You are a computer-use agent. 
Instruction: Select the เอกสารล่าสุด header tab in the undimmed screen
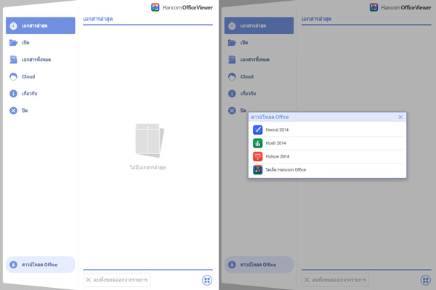(98, 19)
